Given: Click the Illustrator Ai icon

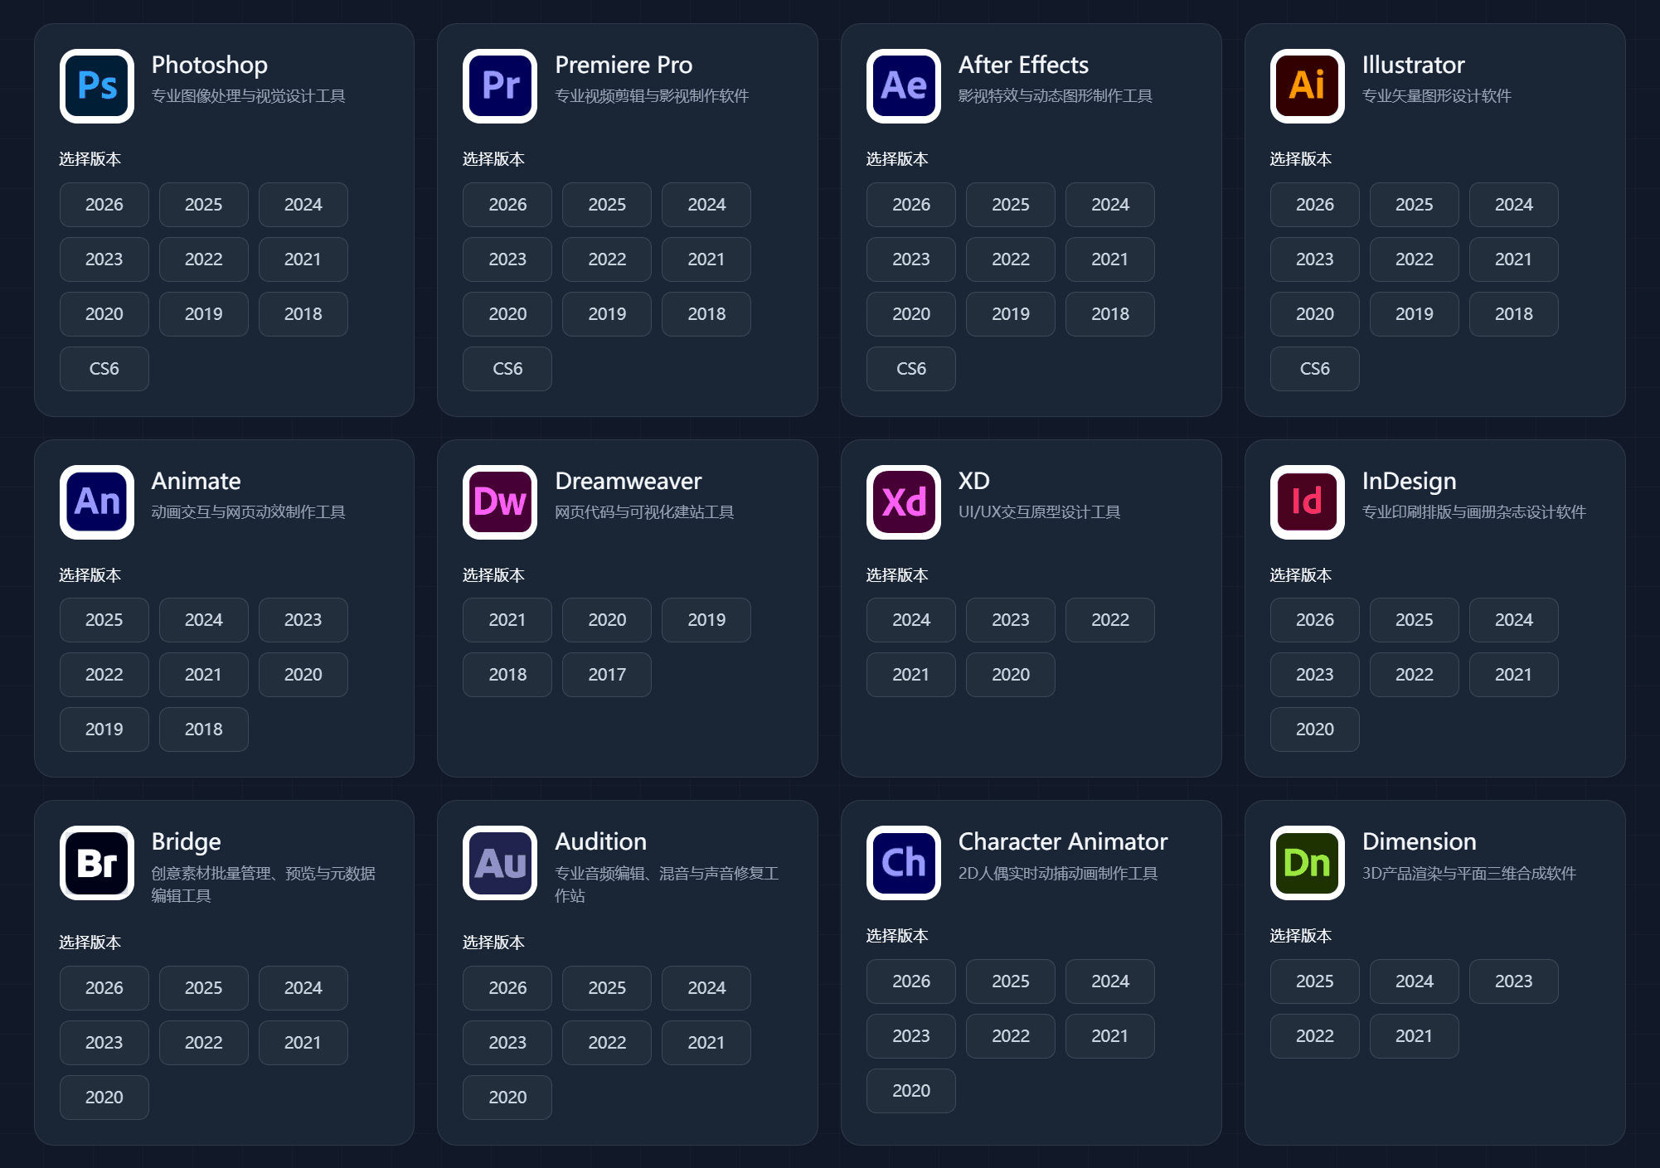Looking at the screenshot, I should pos(1308,86).
